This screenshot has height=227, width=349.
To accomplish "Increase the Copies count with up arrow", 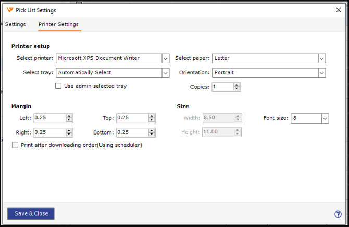I will point(237,85).
